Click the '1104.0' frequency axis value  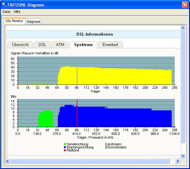click(x=174, y=134)
